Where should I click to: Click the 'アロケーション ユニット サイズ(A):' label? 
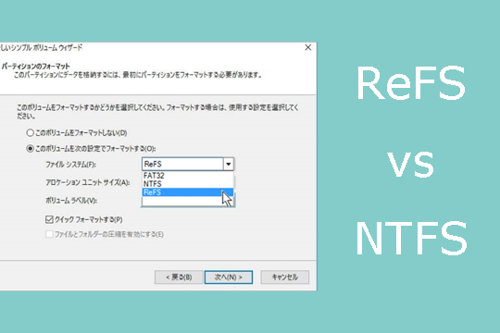pyautogui.click(x=88, y=182)
